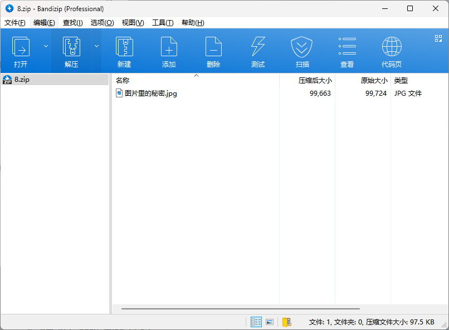Open the View (视图) menu
The width and height of the screenshot is (449, 330).
pos(133,23)
